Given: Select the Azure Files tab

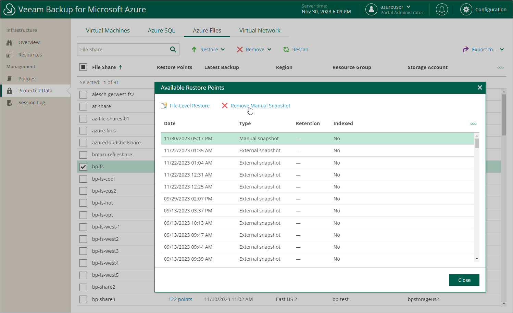Looking at the screenshot, I should [x=207, y=30].
